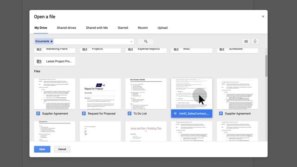Click the Cancel button

click(62, 149)
